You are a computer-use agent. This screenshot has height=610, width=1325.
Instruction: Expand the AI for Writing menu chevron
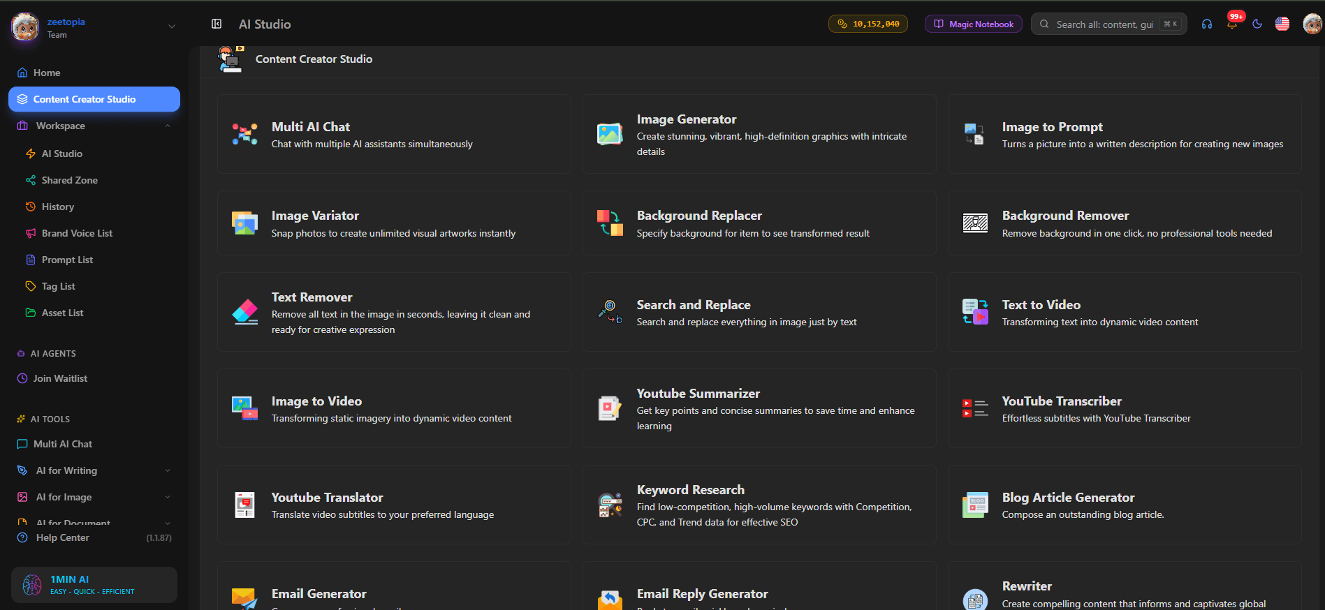click(168, 470)
